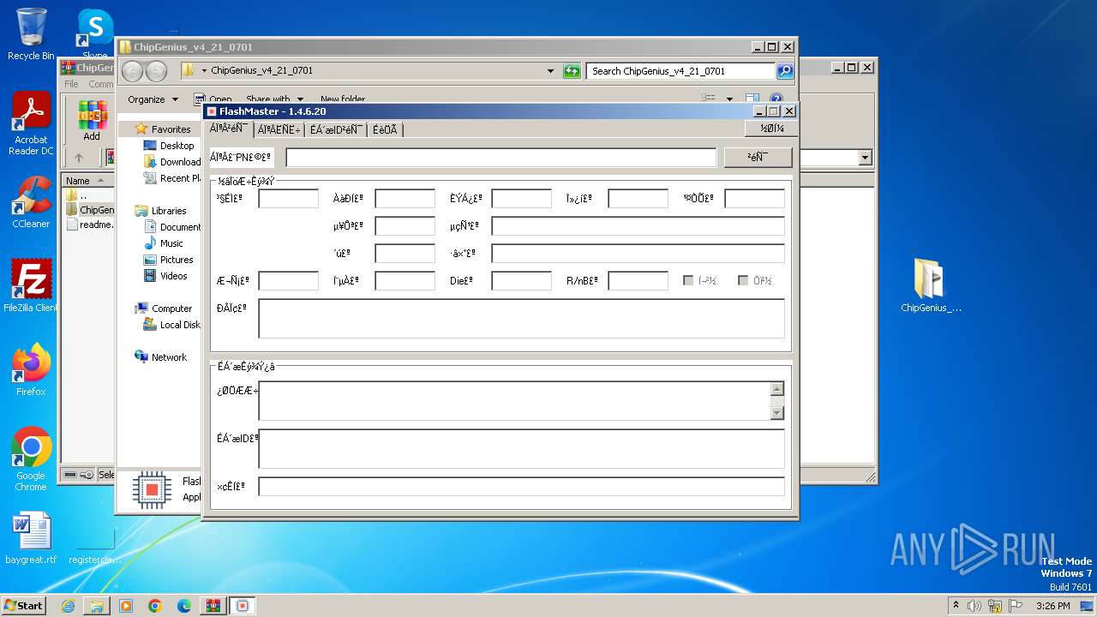Image resolution: width=1097 pixels, height=617 pixels.
Task: Open FileZilla Client desktop shortcut
Action: click(31, 285)
